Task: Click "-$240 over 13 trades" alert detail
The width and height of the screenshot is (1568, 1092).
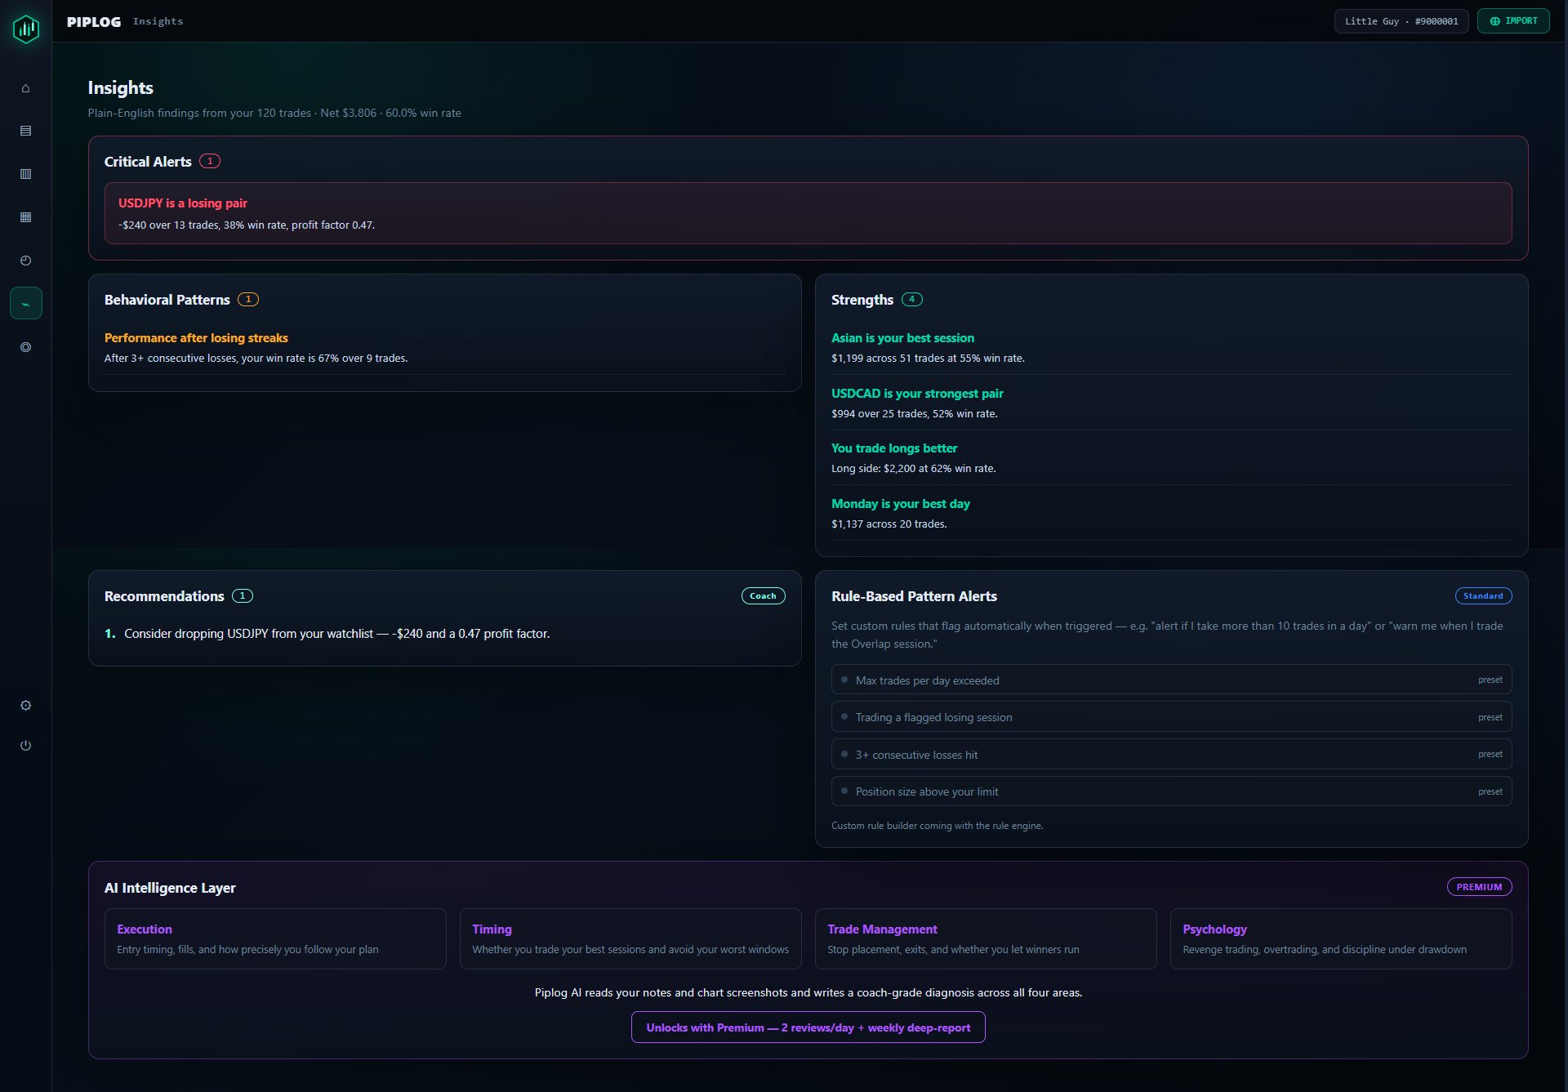Action: tap(247, 225)
